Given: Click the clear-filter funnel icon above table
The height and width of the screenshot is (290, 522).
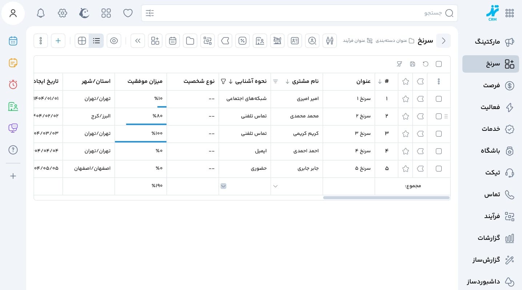Looking at the screenshot, I should tap(399, 64).
